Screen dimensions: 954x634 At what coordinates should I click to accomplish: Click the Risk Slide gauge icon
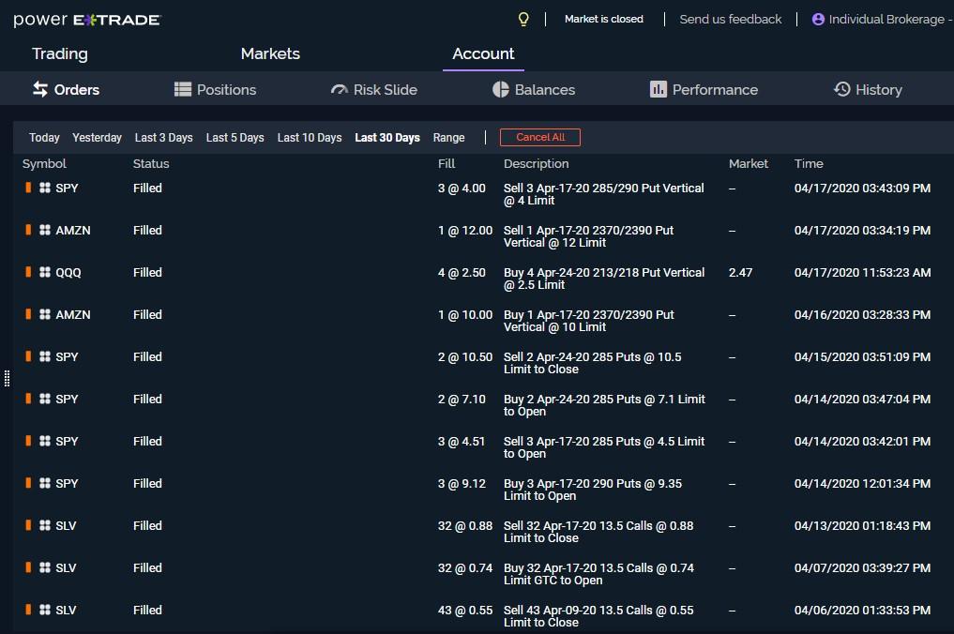click(x=339, y=90)
